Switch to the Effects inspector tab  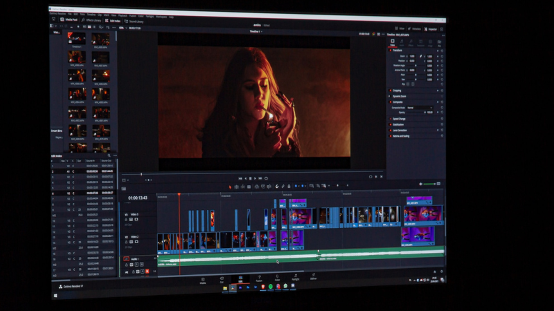tap(411, 43)
